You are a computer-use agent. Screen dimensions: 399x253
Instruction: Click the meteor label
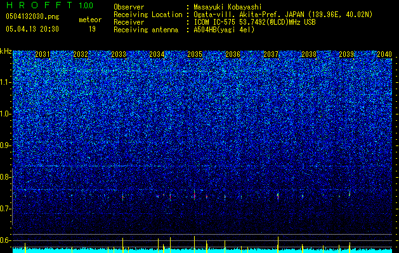[90, 20]
